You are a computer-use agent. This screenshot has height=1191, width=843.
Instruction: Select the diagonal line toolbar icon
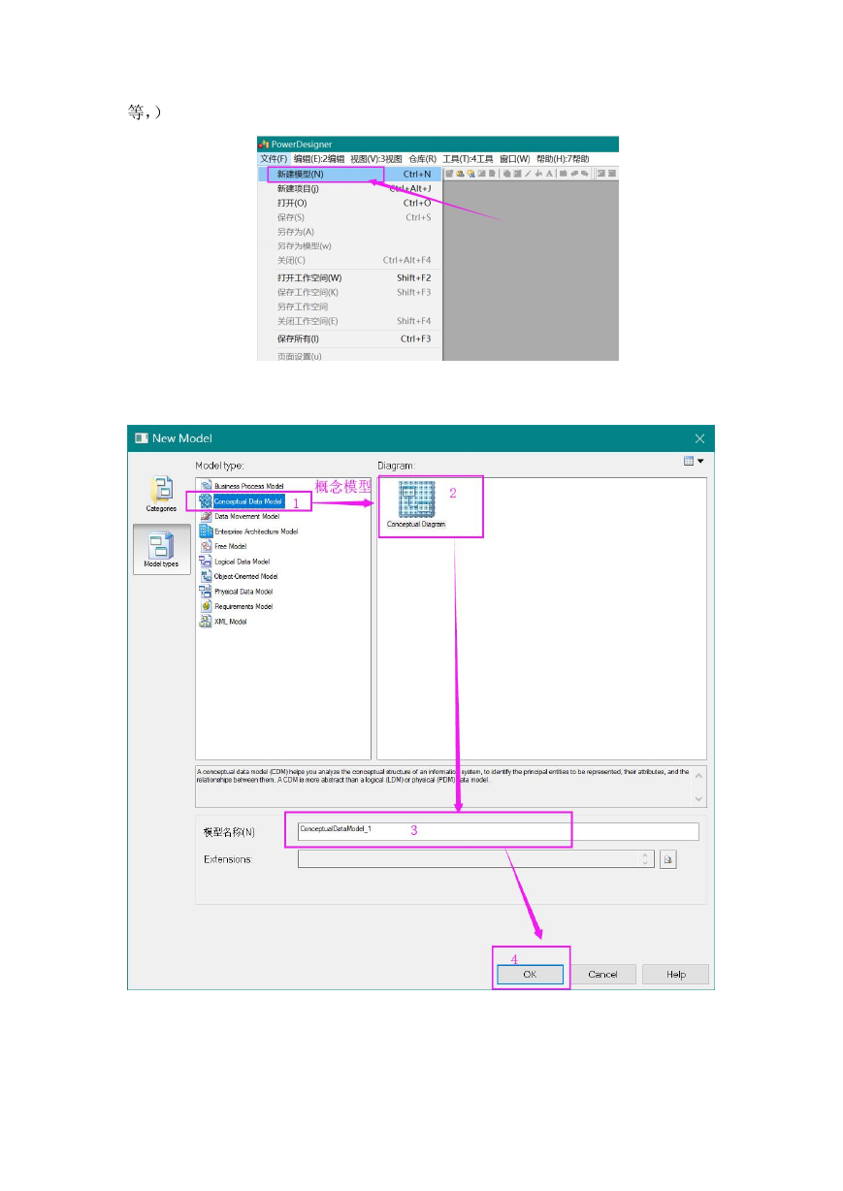coord(528,174)
